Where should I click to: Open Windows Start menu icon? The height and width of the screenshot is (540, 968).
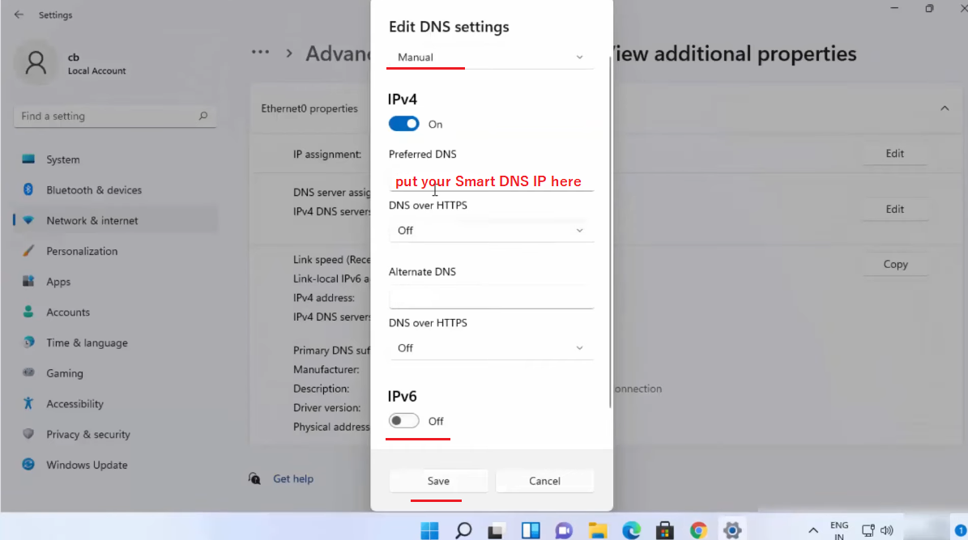[x=429, y=530]
